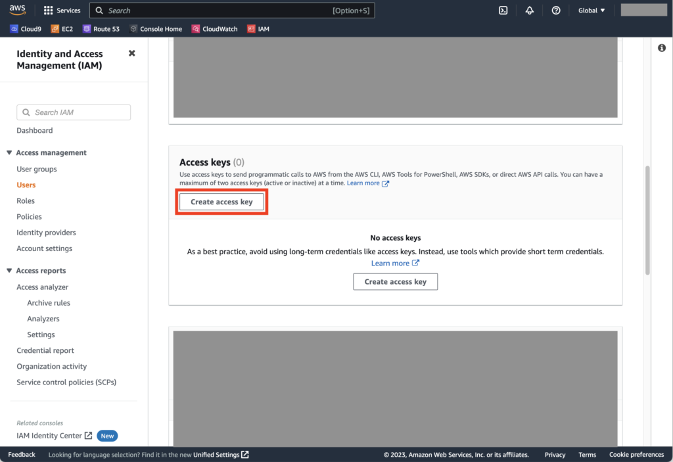Click the Access keys heading
This screenshot has height=462, width=673.
[205, 162]
